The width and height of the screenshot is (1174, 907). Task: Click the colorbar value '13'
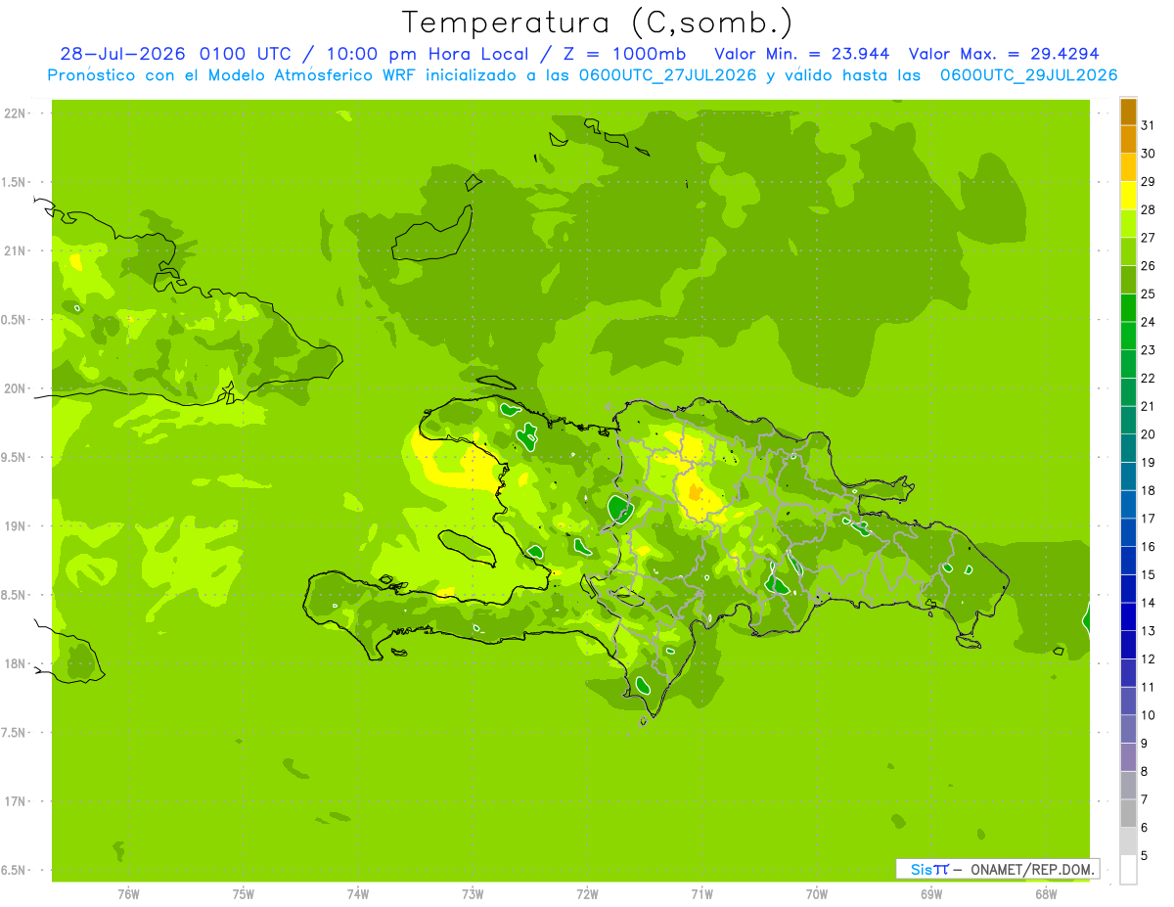coord(1148,631)
